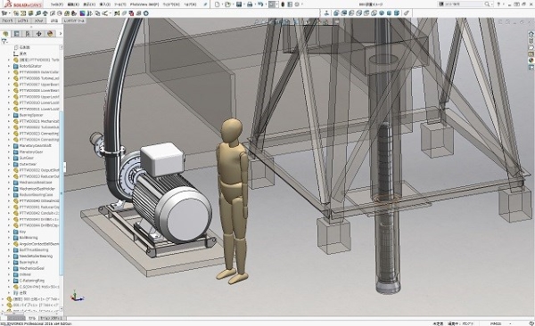
Task: Pin the menu bar with the pushpin icon
Action: [x=205, y=4]
